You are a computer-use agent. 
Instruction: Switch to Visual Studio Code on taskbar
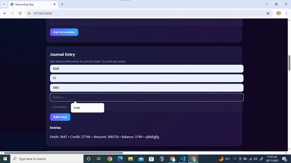183,159
